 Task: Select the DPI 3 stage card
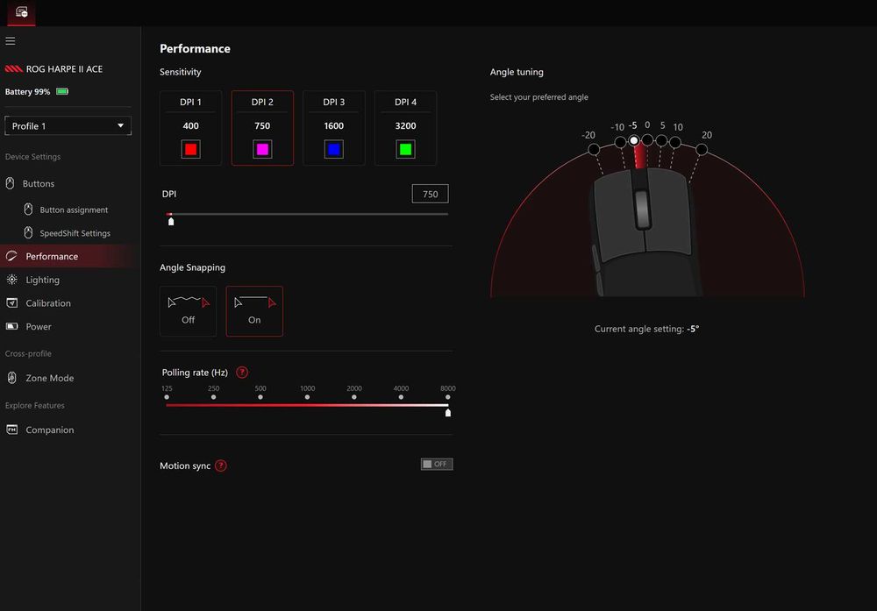(334, 128)
